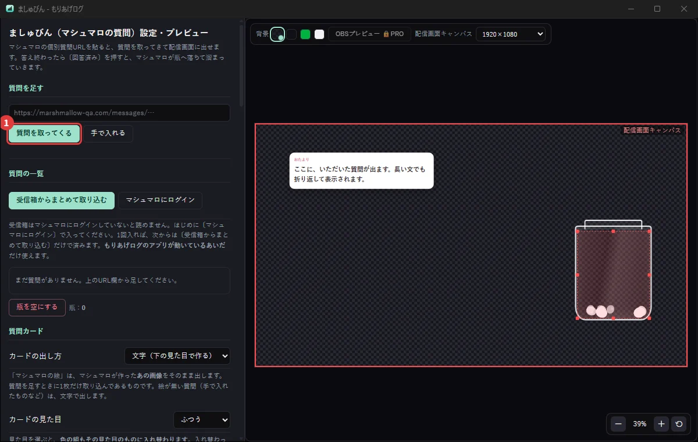Click the Marshmallow URL input field

click(x=119, y=113)
